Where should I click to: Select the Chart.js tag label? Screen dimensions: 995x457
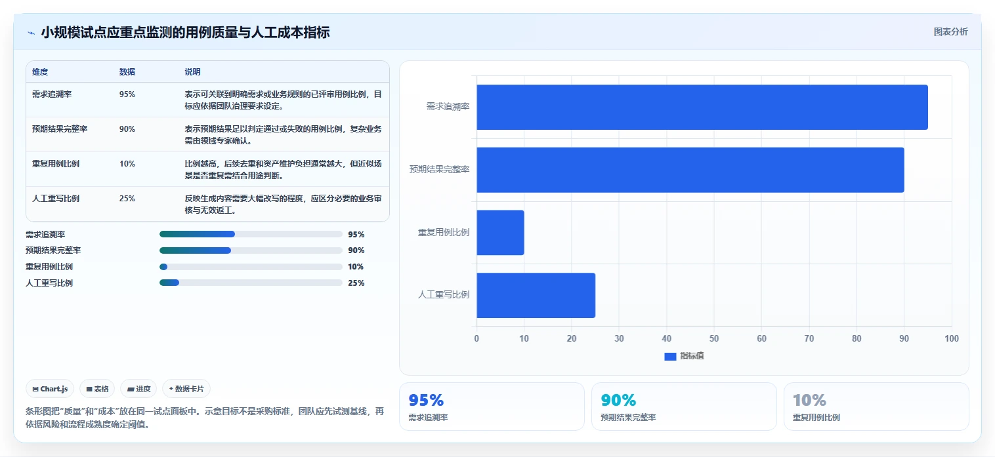(x=54, y=389)
